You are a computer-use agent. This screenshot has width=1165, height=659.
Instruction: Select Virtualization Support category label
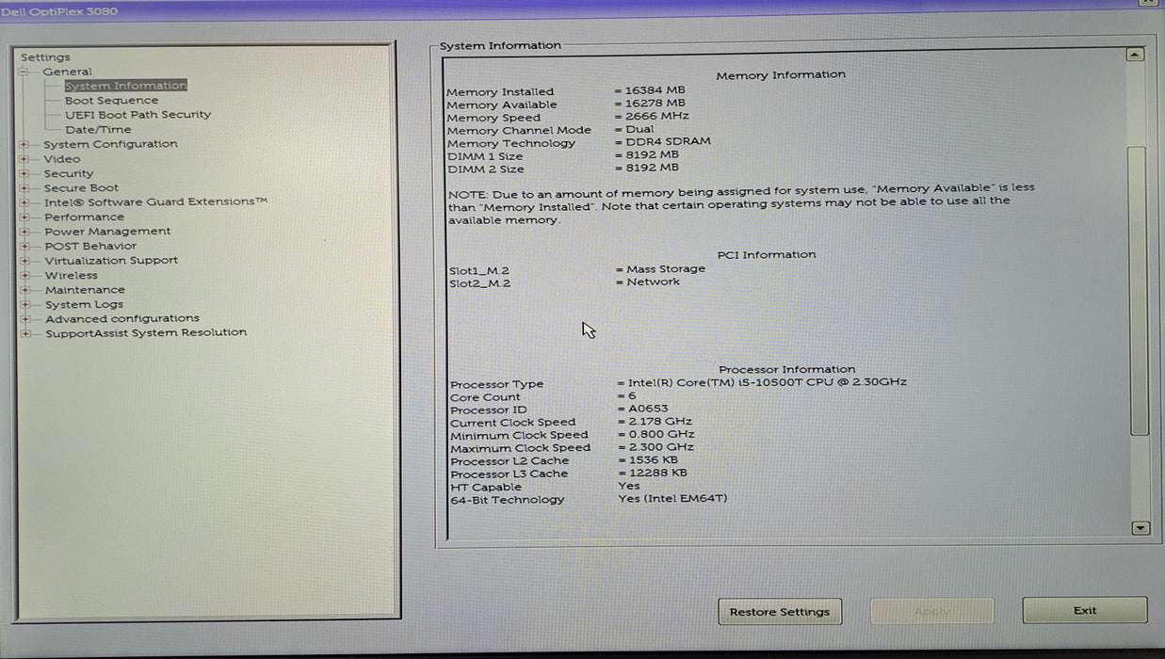click(111, 261)
